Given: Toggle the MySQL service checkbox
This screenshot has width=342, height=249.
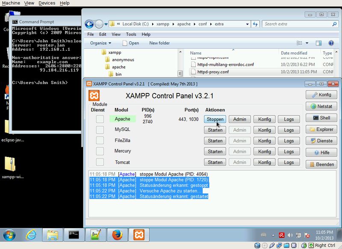Looking at the screenshot, I should pos(100,130).
